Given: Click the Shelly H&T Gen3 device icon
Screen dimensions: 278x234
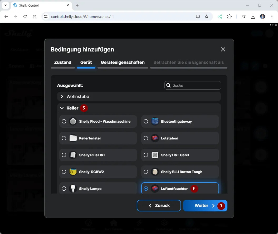Looking at the screenshot, I should (x=155, y=155).
